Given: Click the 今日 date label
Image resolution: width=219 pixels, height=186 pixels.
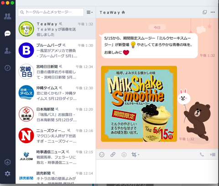Looking at the screenshot, I should click(157, 27).
